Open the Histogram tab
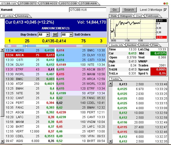The image size is (171, 145). click(126, 16)
